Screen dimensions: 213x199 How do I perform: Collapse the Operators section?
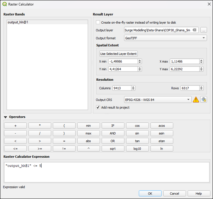tap(5, 117)
